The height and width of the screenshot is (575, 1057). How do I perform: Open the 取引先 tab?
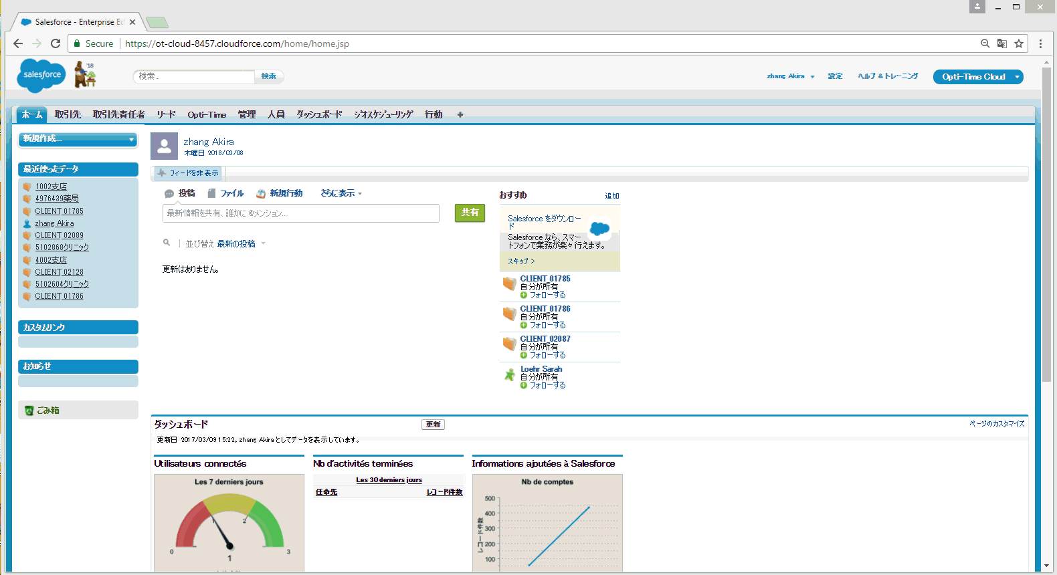[x=68, y=115]
